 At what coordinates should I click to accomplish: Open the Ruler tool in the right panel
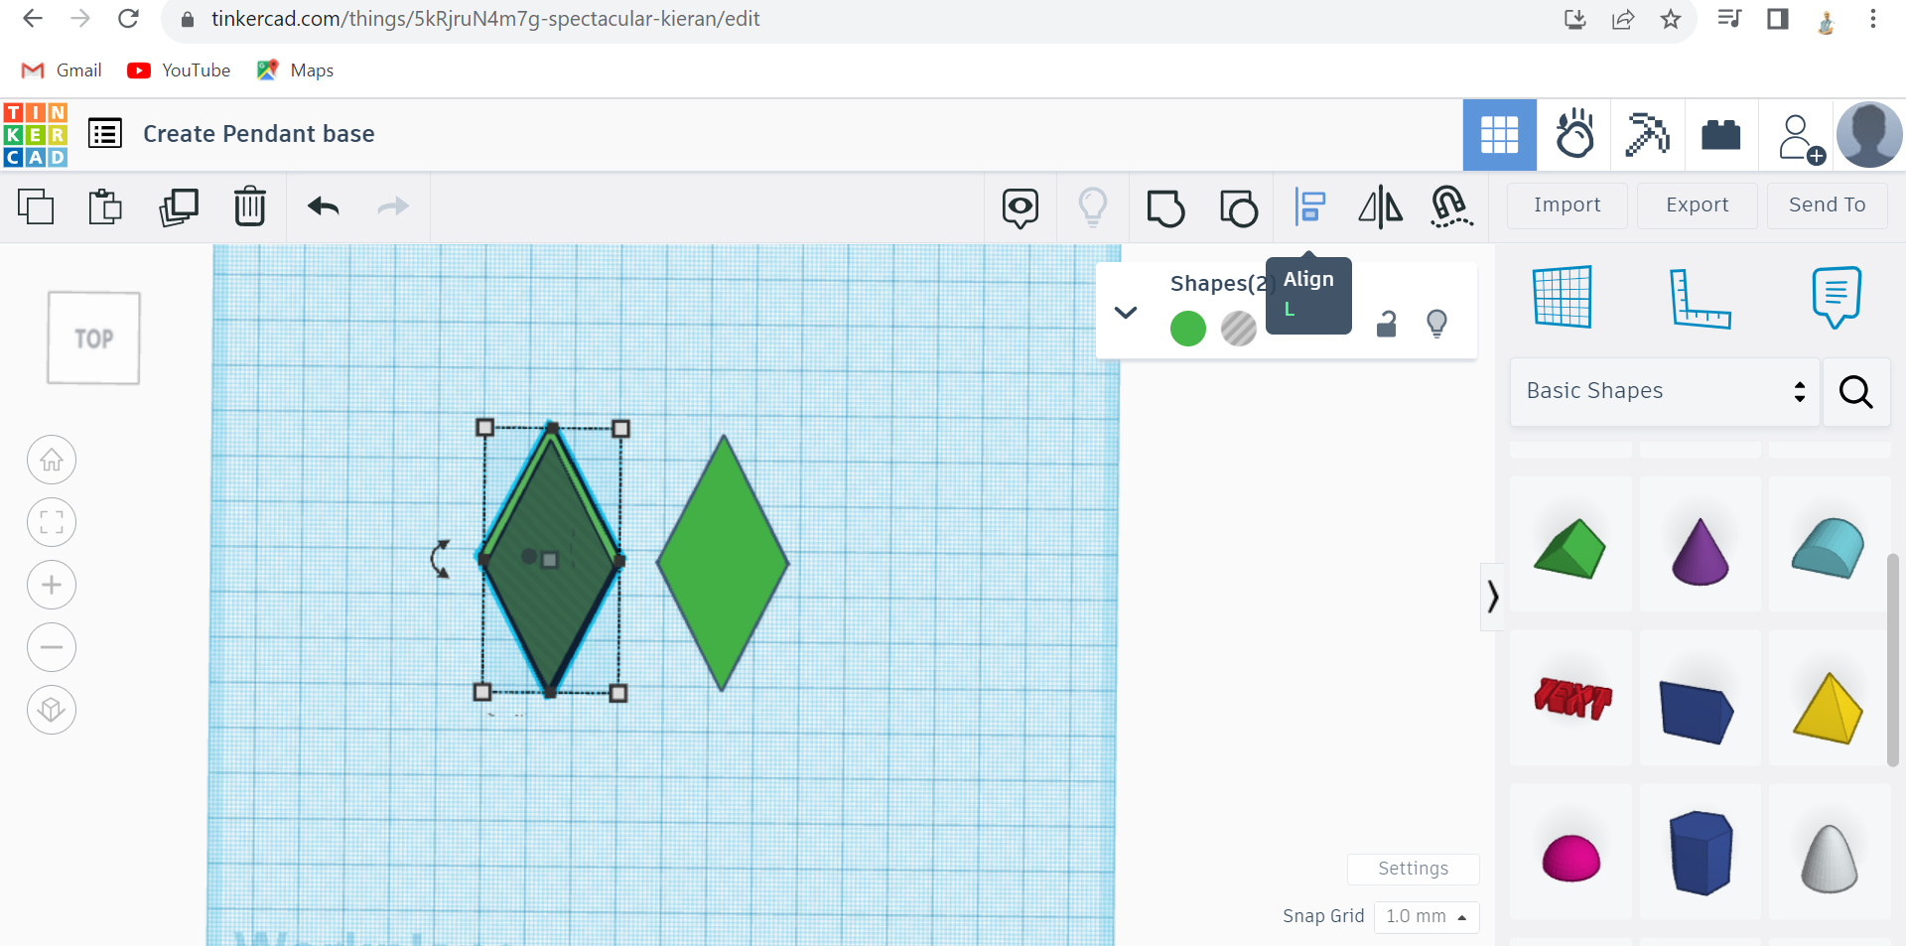1702,298
